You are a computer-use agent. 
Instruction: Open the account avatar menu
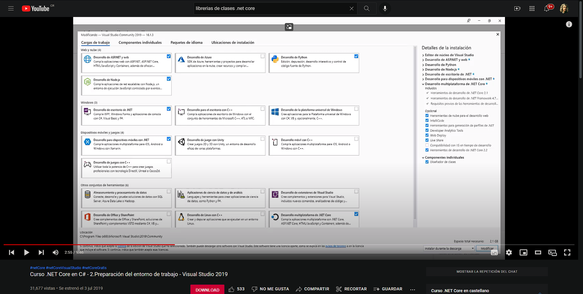pyautogui.click(x=564, y=8)
